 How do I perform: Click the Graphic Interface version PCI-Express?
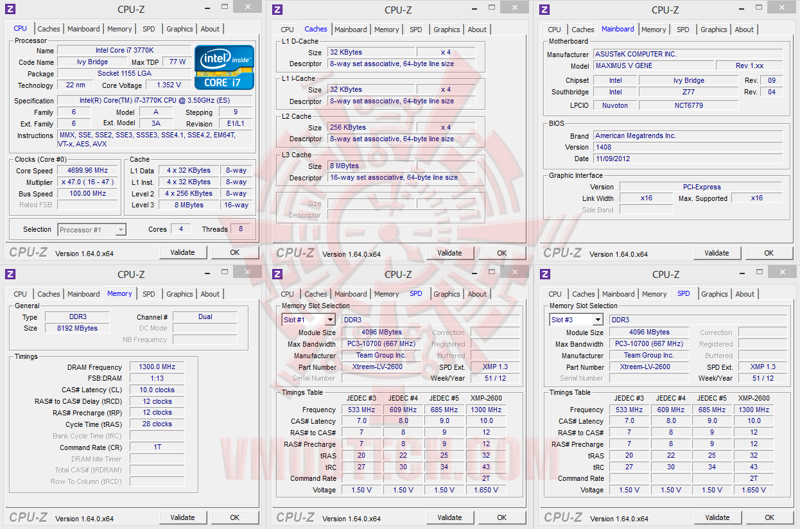coord(701,187)
